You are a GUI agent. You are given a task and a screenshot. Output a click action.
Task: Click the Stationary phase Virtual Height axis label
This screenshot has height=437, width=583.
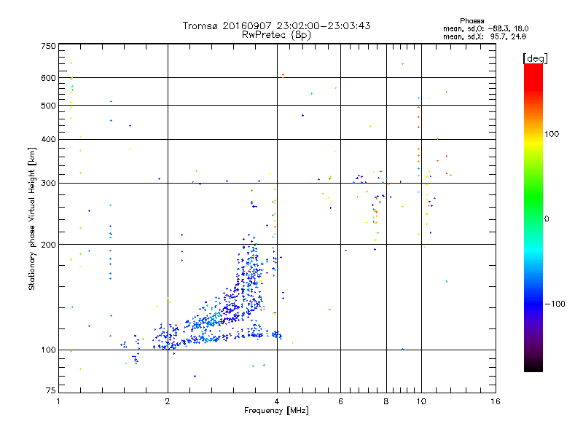pyautogui.click(x=31, y=219)
